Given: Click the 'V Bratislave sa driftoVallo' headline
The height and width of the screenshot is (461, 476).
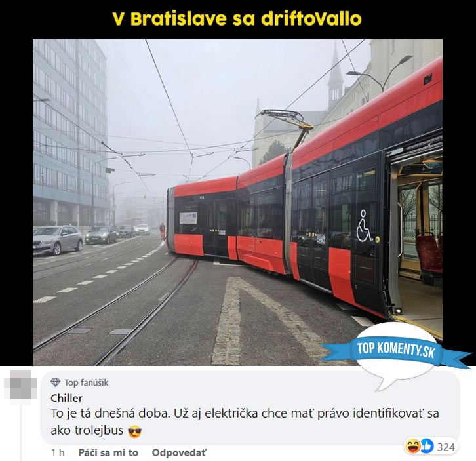Looking at the screenshot, I should point(237,19).
